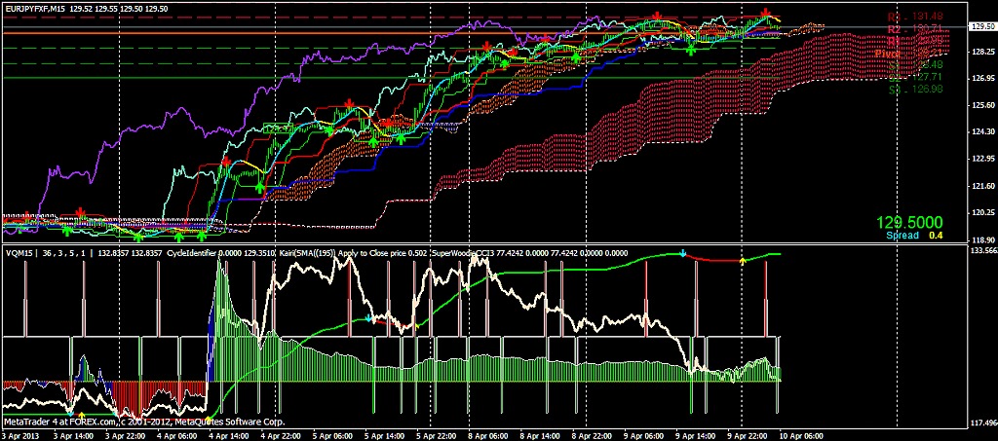The height and width of the screenshot is (441, 998).
Task: Click the 8 Apr 14:00 time label
Action: click(x=542, y=436)
